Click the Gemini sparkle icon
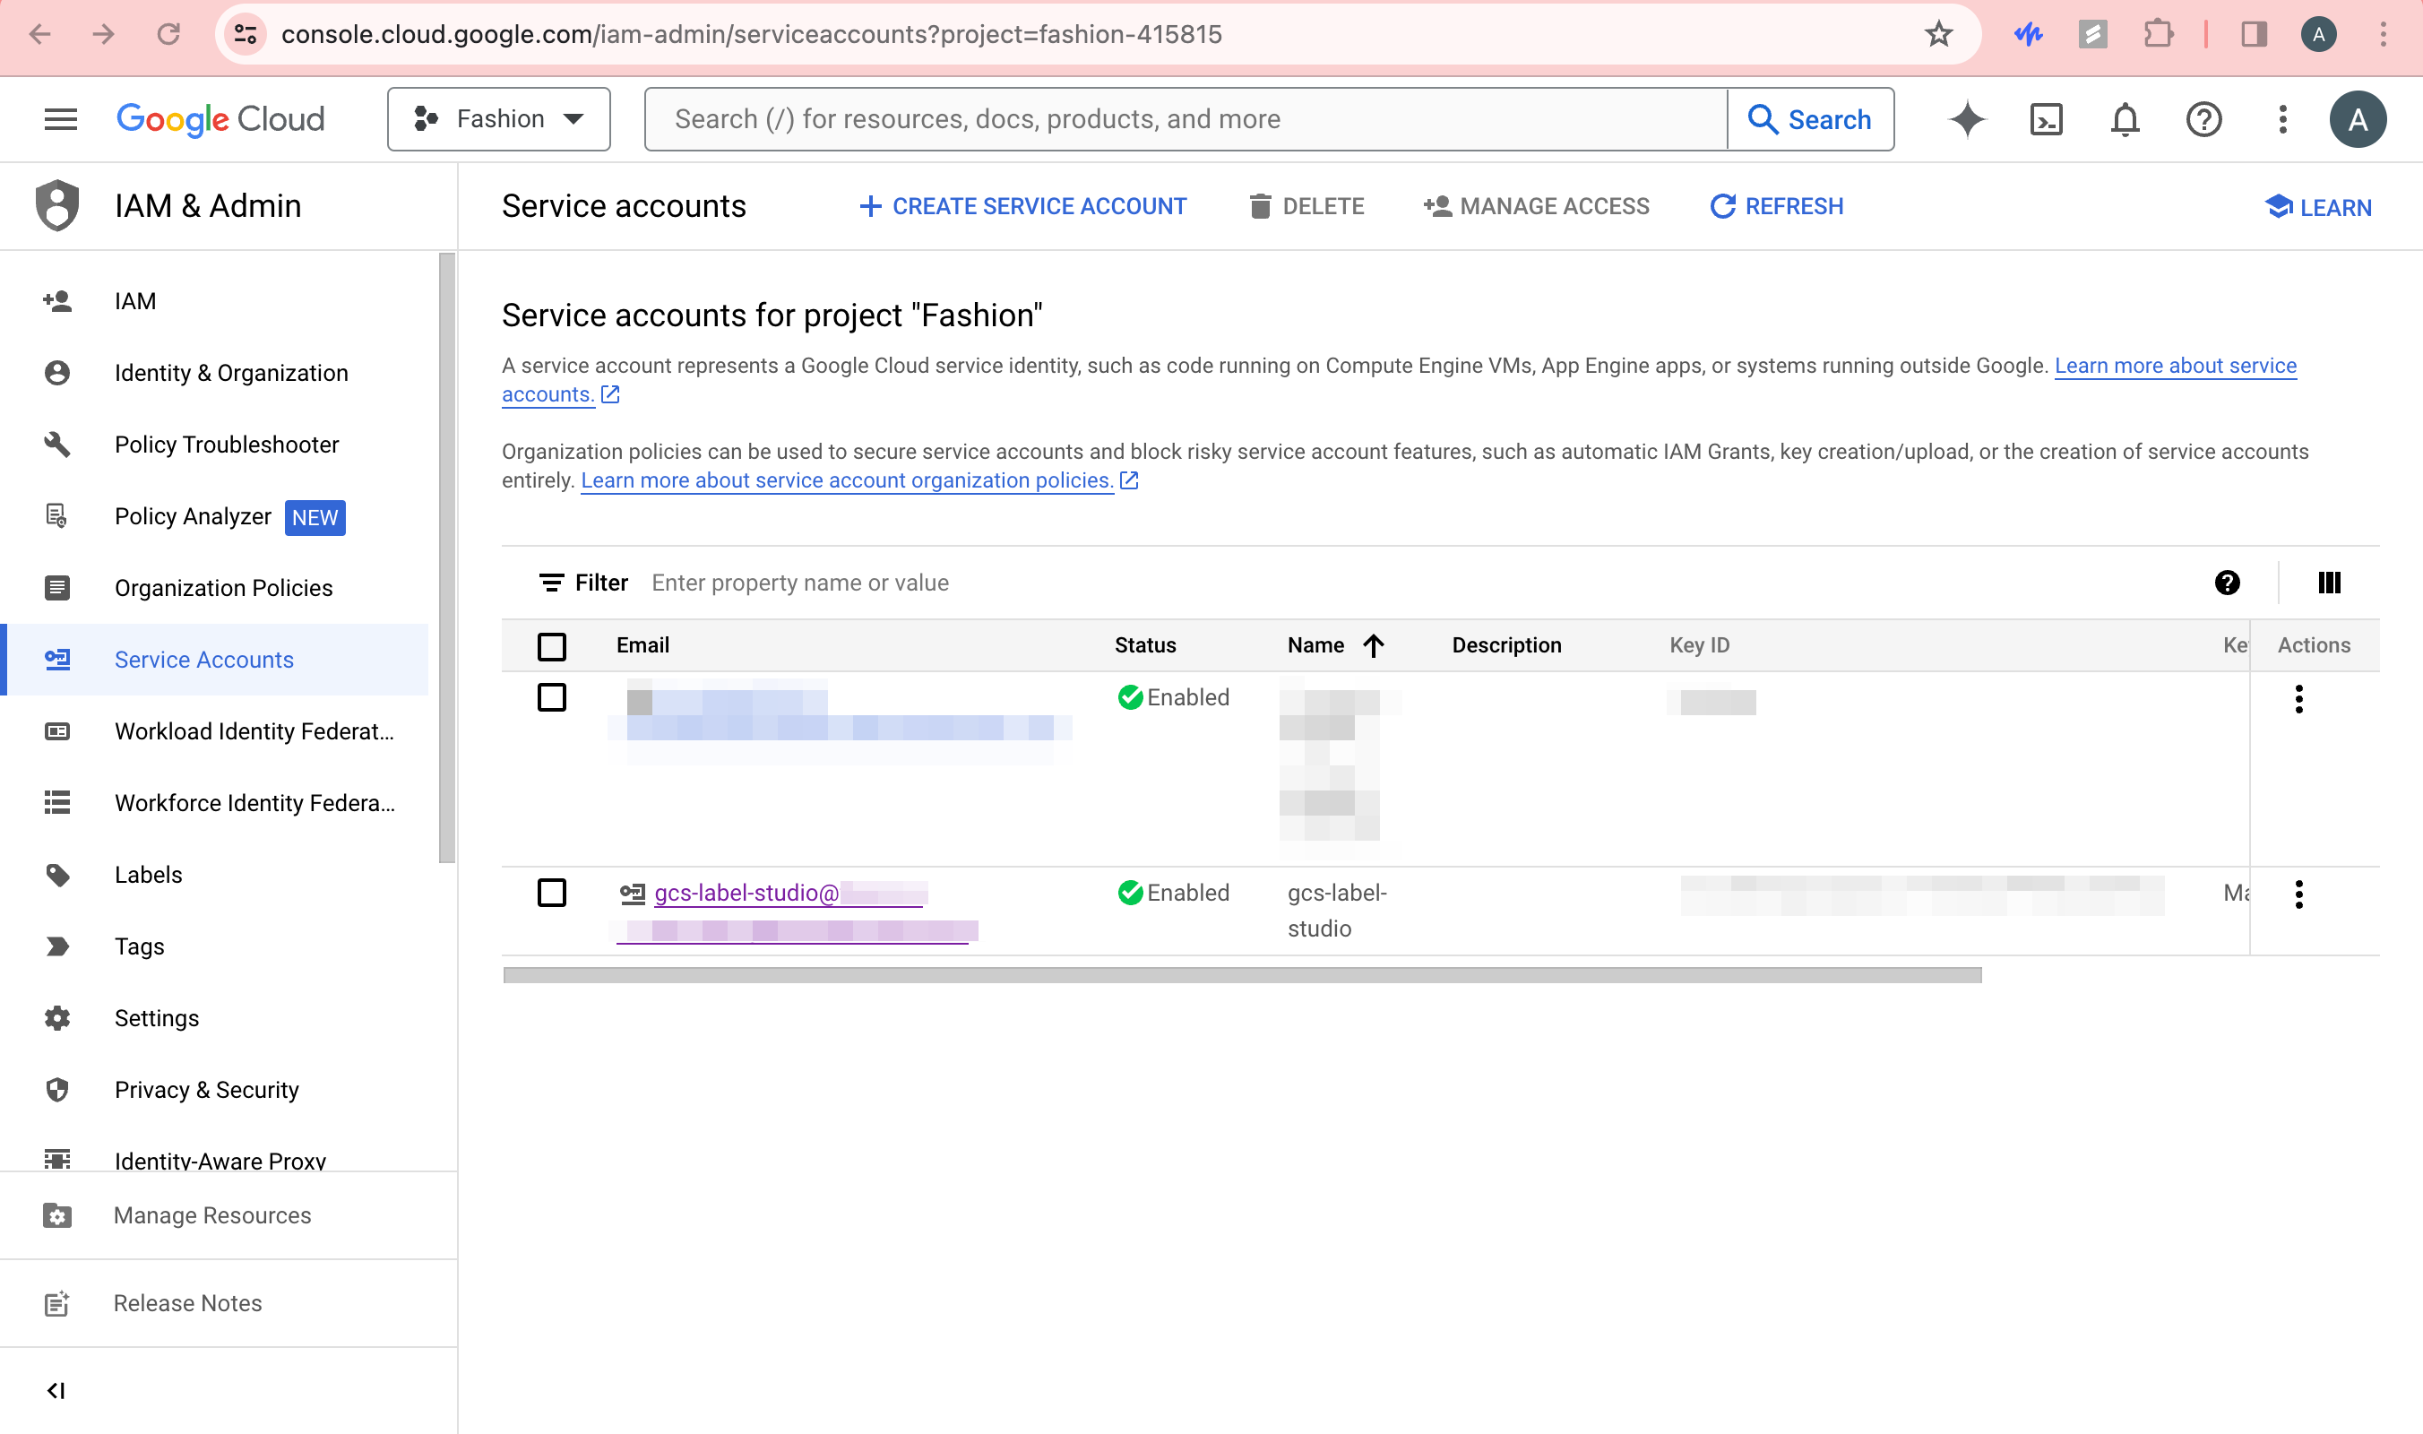 pos(1967,120)
